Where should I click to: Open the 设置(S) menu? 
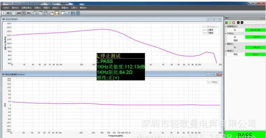pos(38,8)
